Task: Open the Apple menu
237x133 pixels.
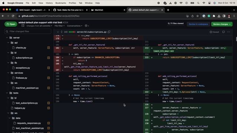Action: coord(3,3)
